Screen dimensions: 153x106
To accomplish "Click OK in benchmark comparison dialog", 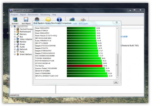I will (116, 82).
